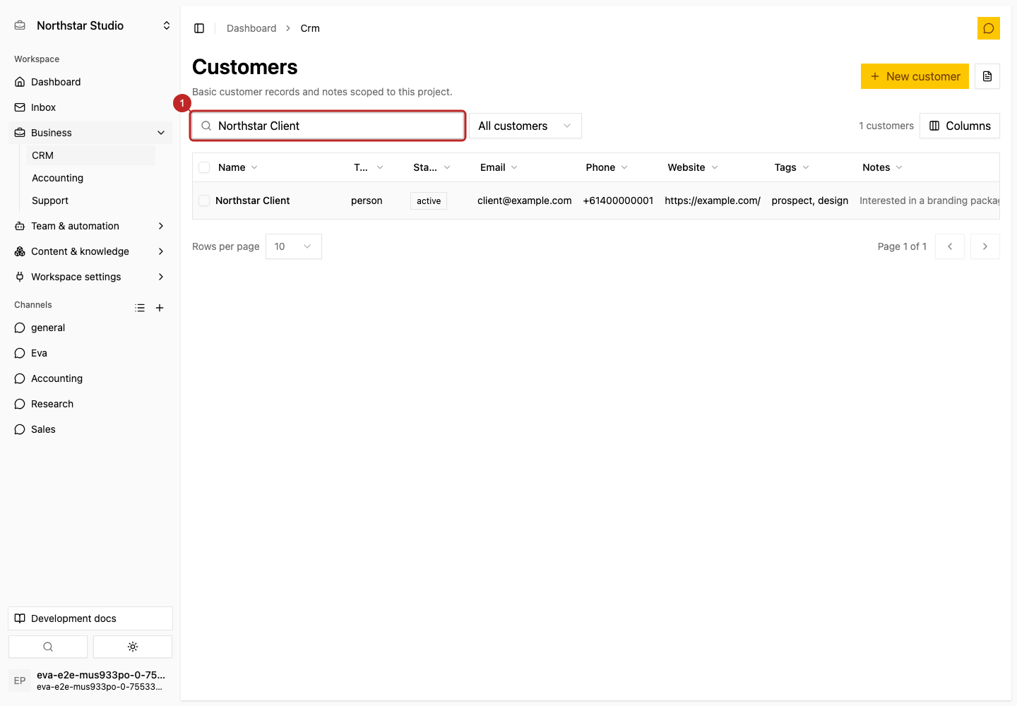Open the Support sidebar item
The height and width of the screenshot is (706, 1017).
coord(90,201)
